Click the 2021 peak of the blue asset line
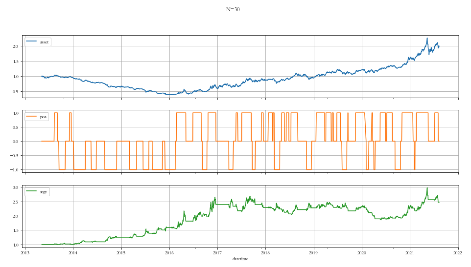The image size is (471, 267). click(427, 38)
